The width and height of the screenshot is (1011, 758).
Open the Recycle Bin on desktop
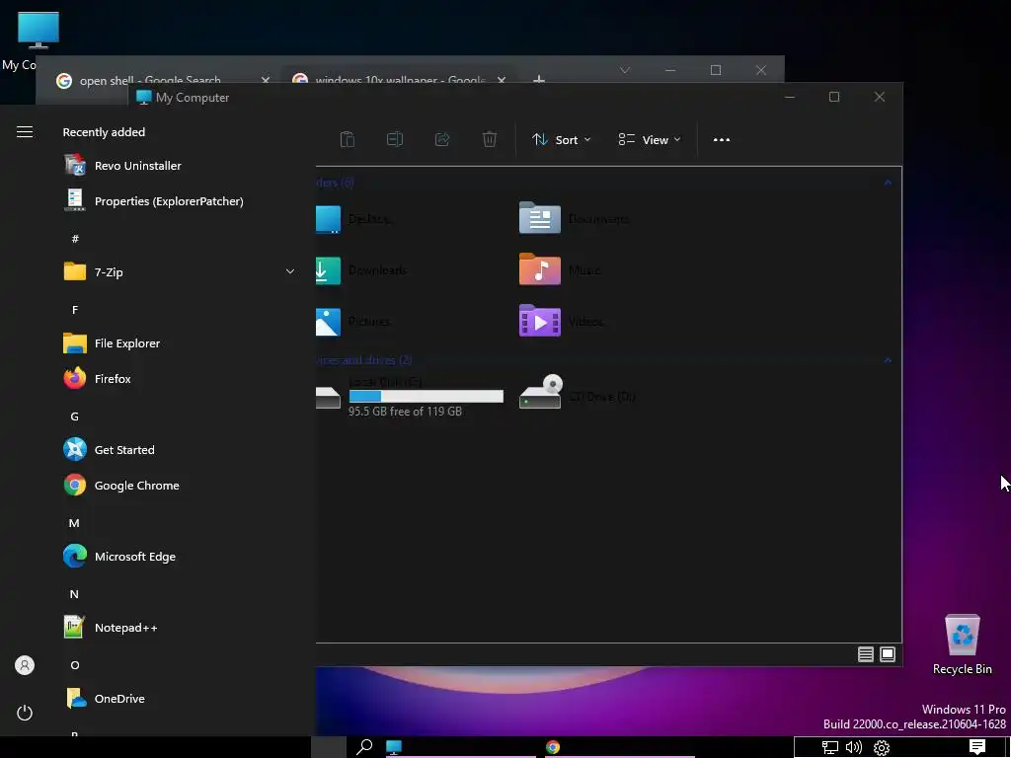click(x=962, y=644)
